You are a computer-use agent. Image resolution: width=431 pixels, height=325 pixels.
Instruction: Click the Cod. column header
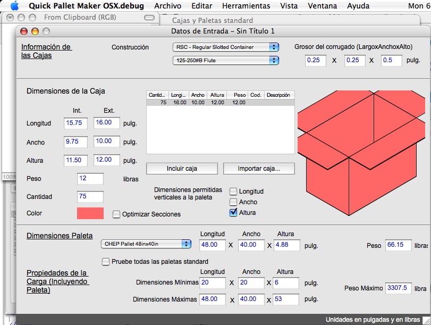tap(256, 95)
